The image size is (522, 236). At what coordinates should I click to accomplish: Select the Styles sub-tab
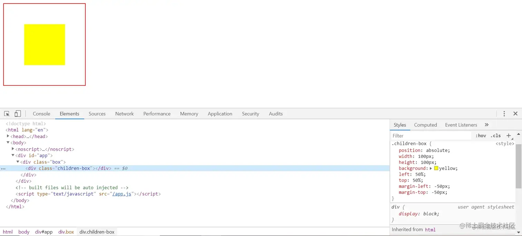400,125
